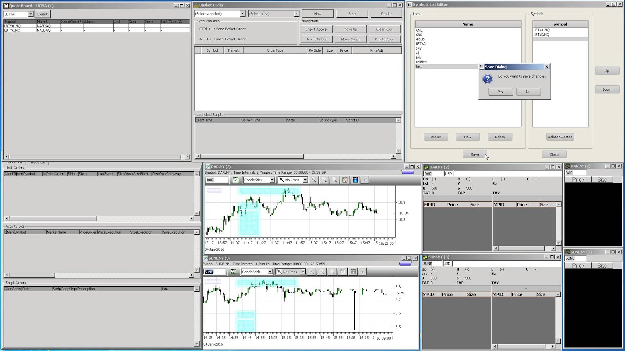The image size is (625, 351).
Task: Select the LBTYA.NQ row in Quote Board
Action: (x=96, y=26)
